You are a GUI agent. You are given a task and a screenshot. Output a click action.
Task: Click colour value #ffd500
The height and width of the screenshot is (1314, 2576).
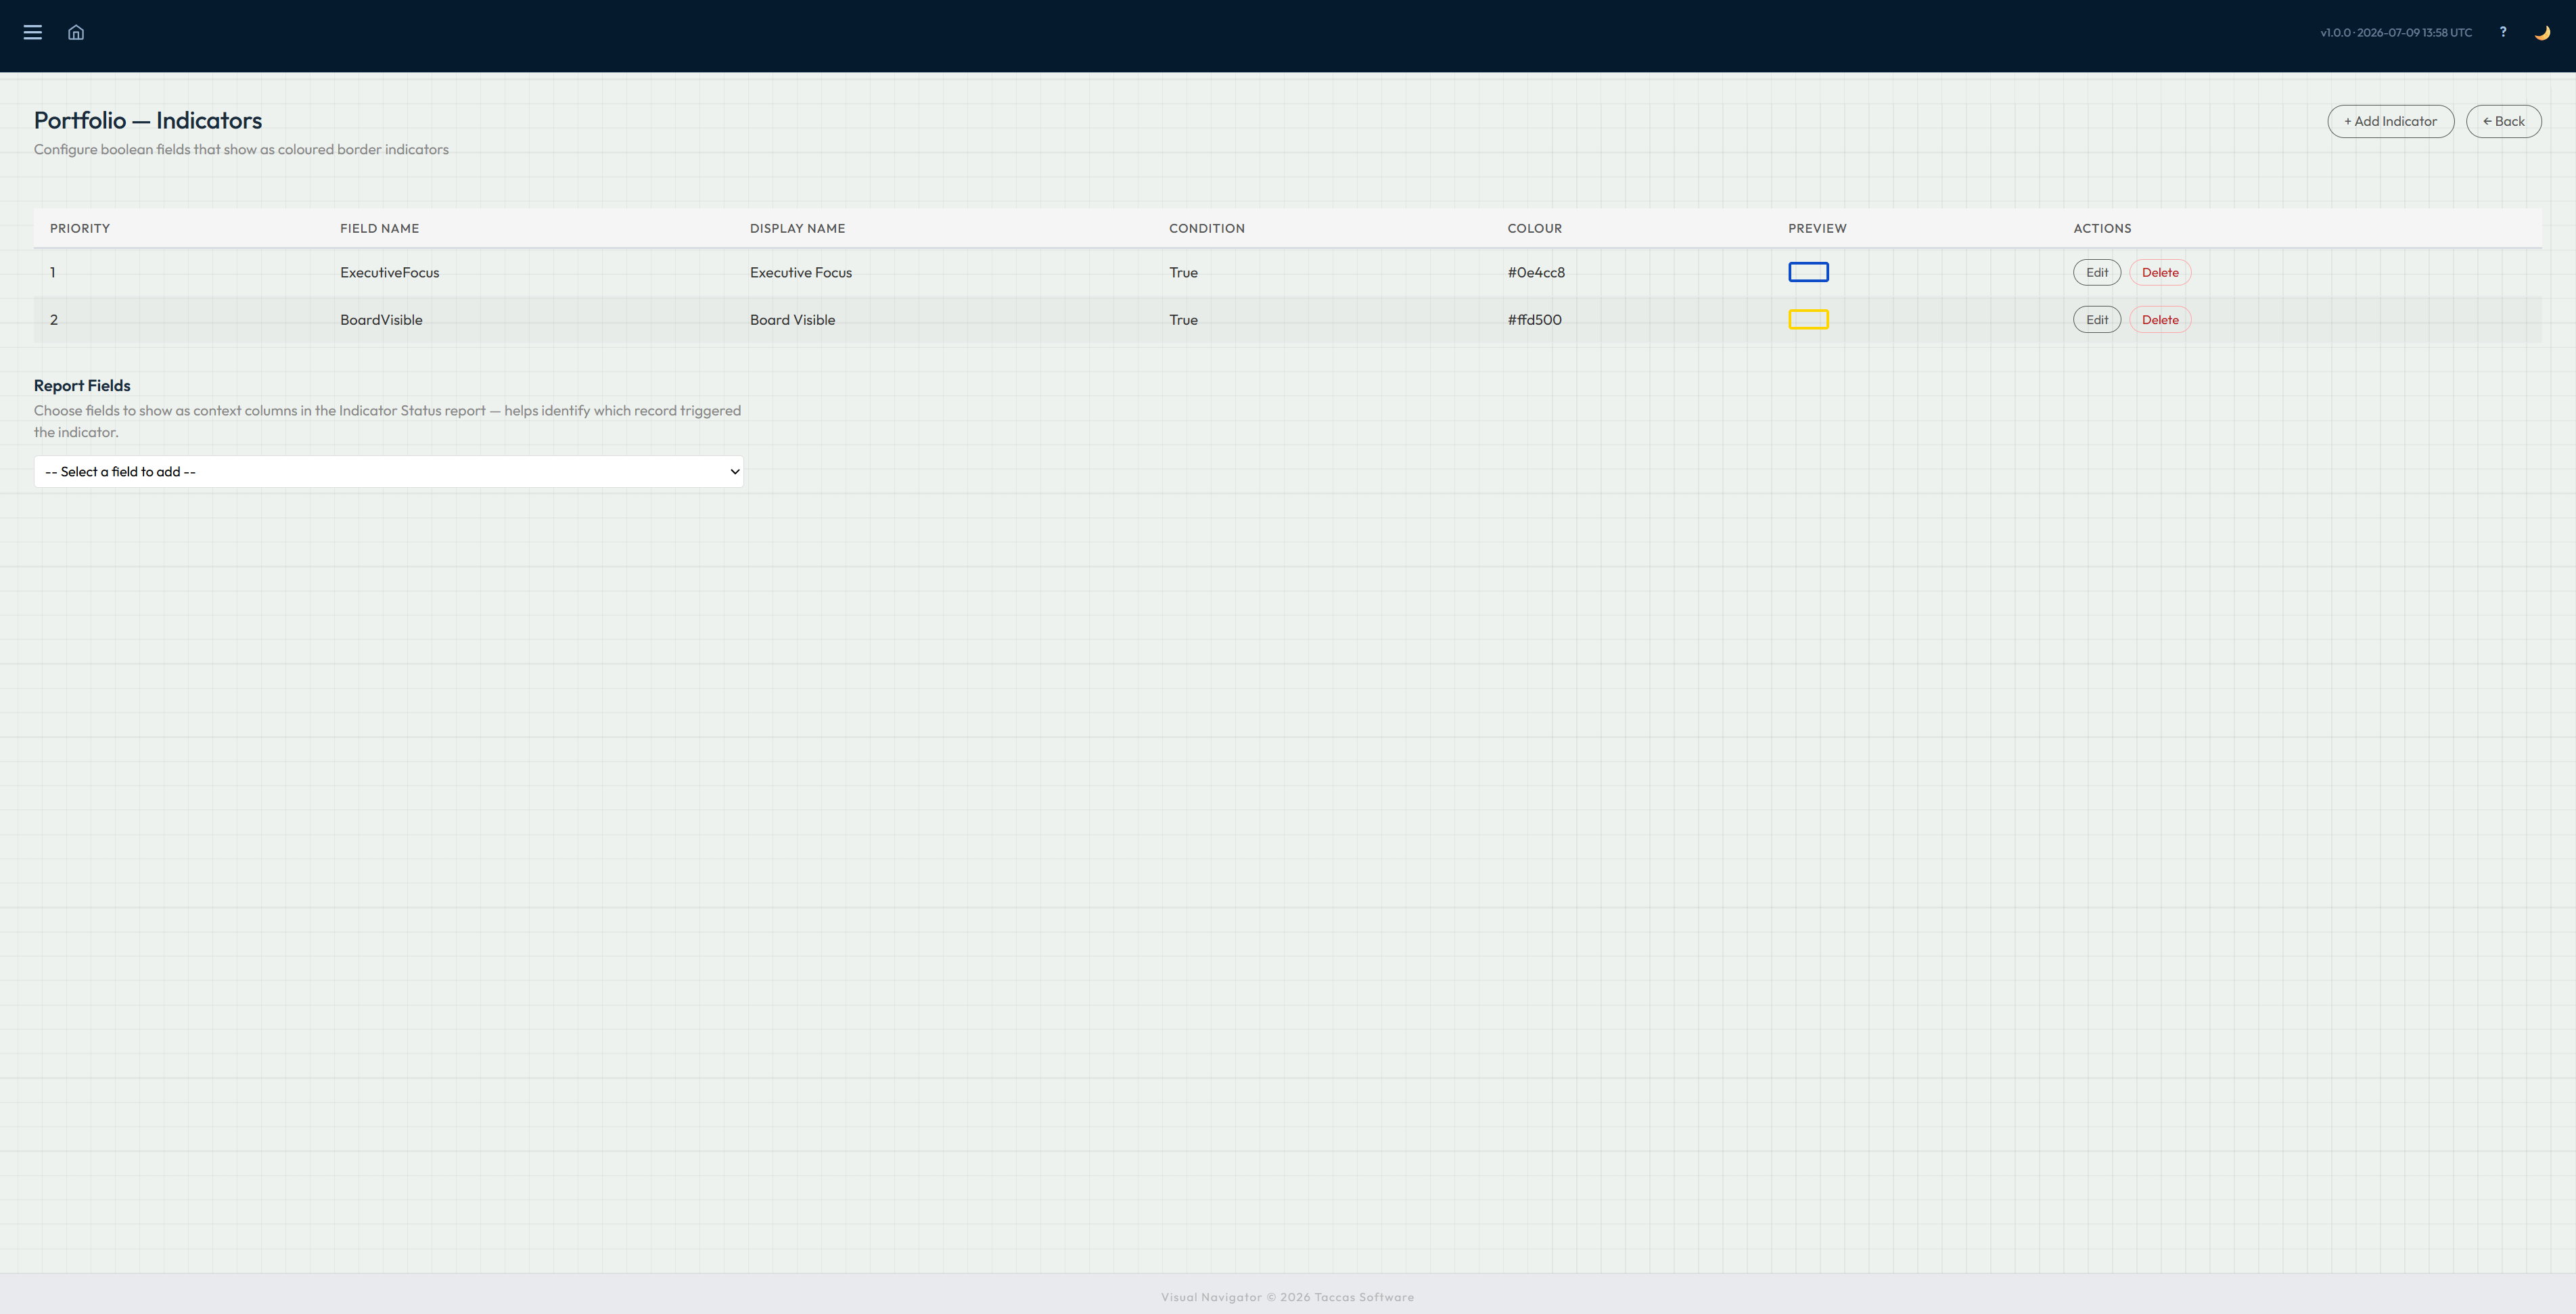click(1534, 320)
